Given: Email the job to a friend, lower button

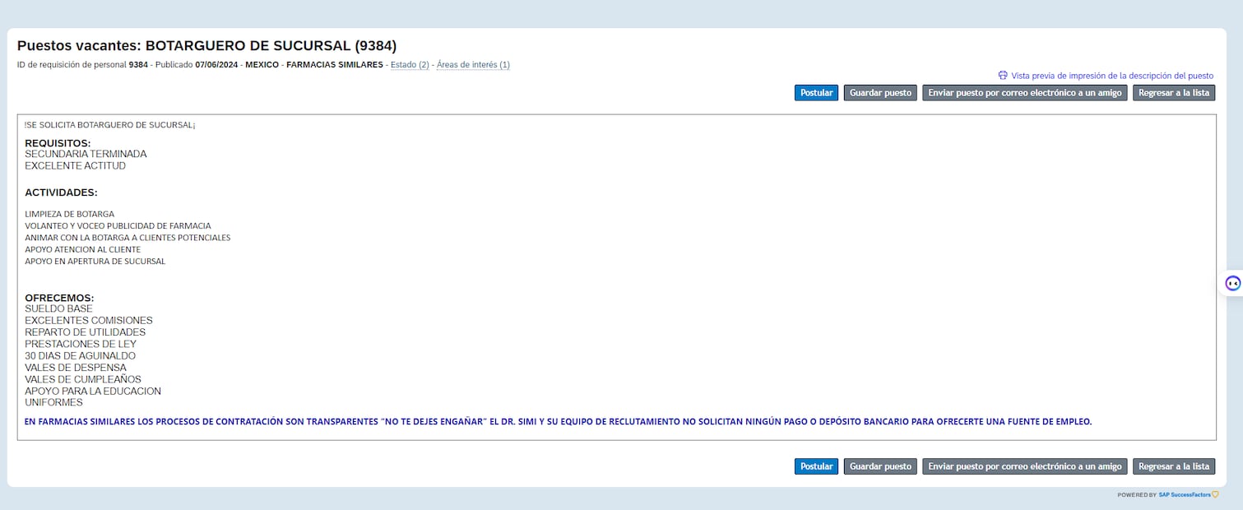Looking at the screenshot, I should point(1025,466).
